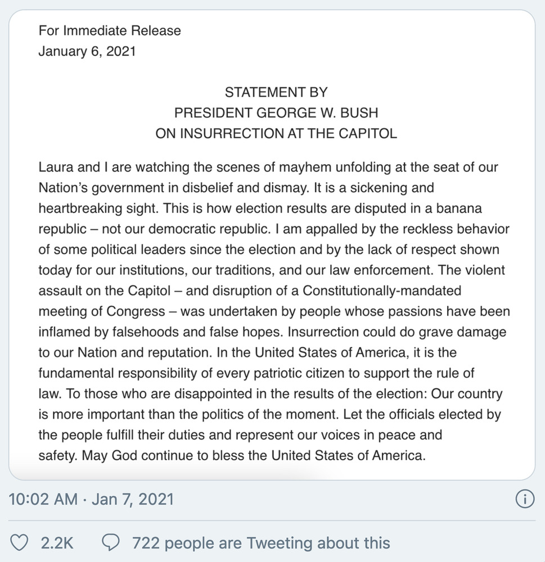
Task: Click the line "is more important than"
Action: click(x=270, y=415)
